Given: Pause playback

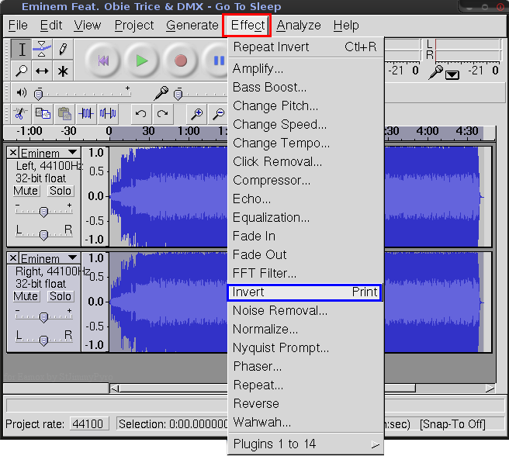Looking at the screenshot, I should coord(217,60).
